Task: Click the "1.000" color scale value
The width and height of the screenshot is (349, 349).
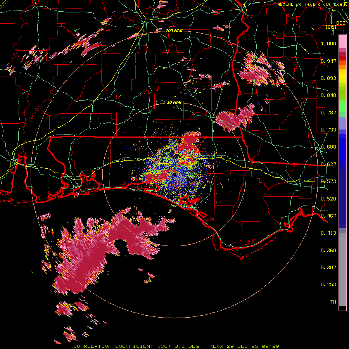Action: click(x=328, y=44)
